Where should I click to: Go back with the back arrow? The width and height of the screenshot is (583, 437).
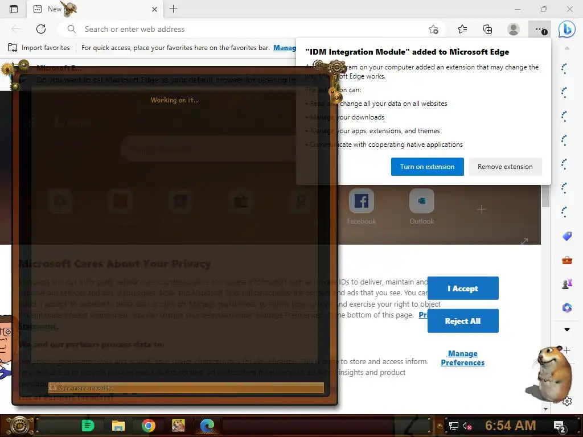tap(16, 29)
